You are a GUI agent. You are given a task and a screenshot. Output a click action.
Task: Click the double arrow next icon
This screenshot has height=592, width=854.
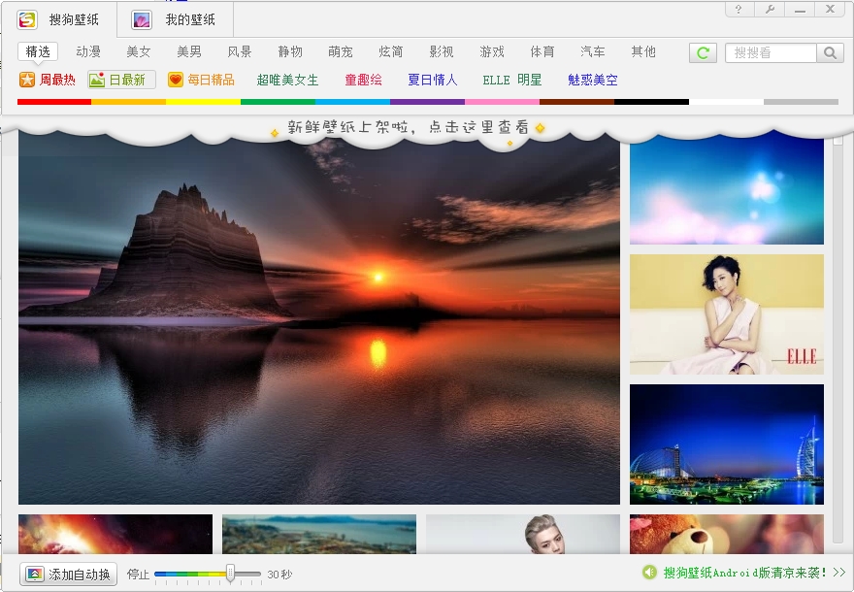point(839,573)
